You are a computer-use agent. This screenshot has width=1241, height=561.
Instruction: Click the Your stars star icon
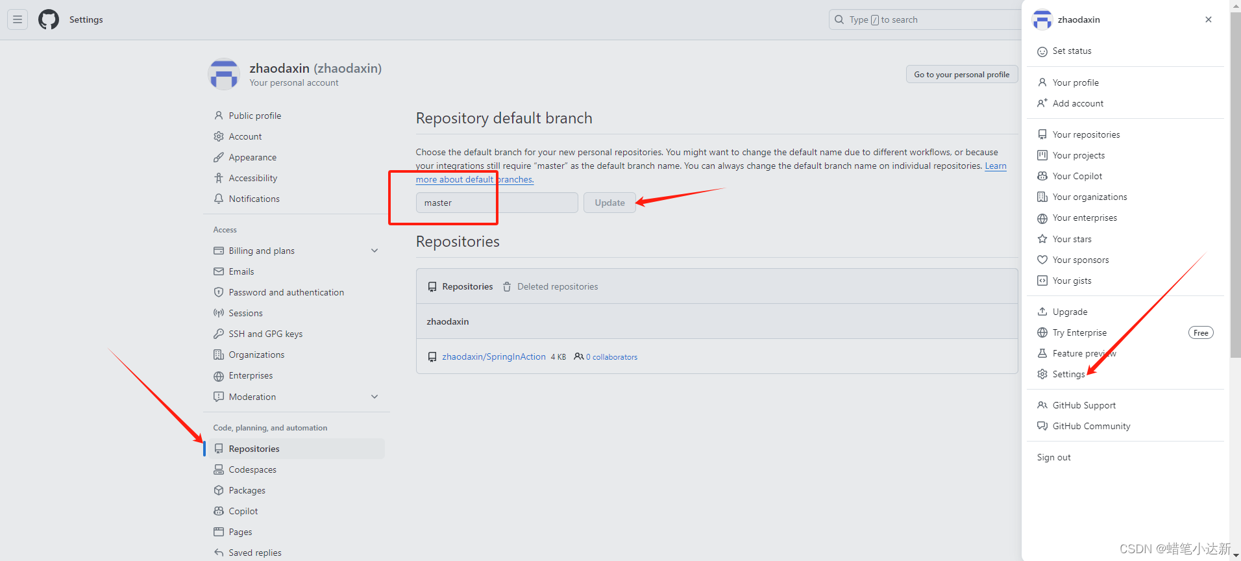1042,239
